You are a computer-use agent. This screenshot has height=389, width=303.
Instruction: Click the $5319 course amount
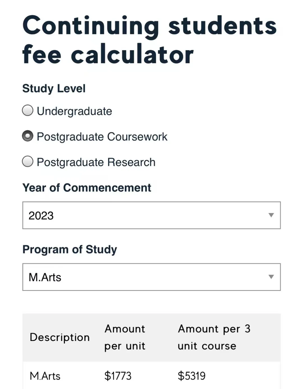click(192, 376)
